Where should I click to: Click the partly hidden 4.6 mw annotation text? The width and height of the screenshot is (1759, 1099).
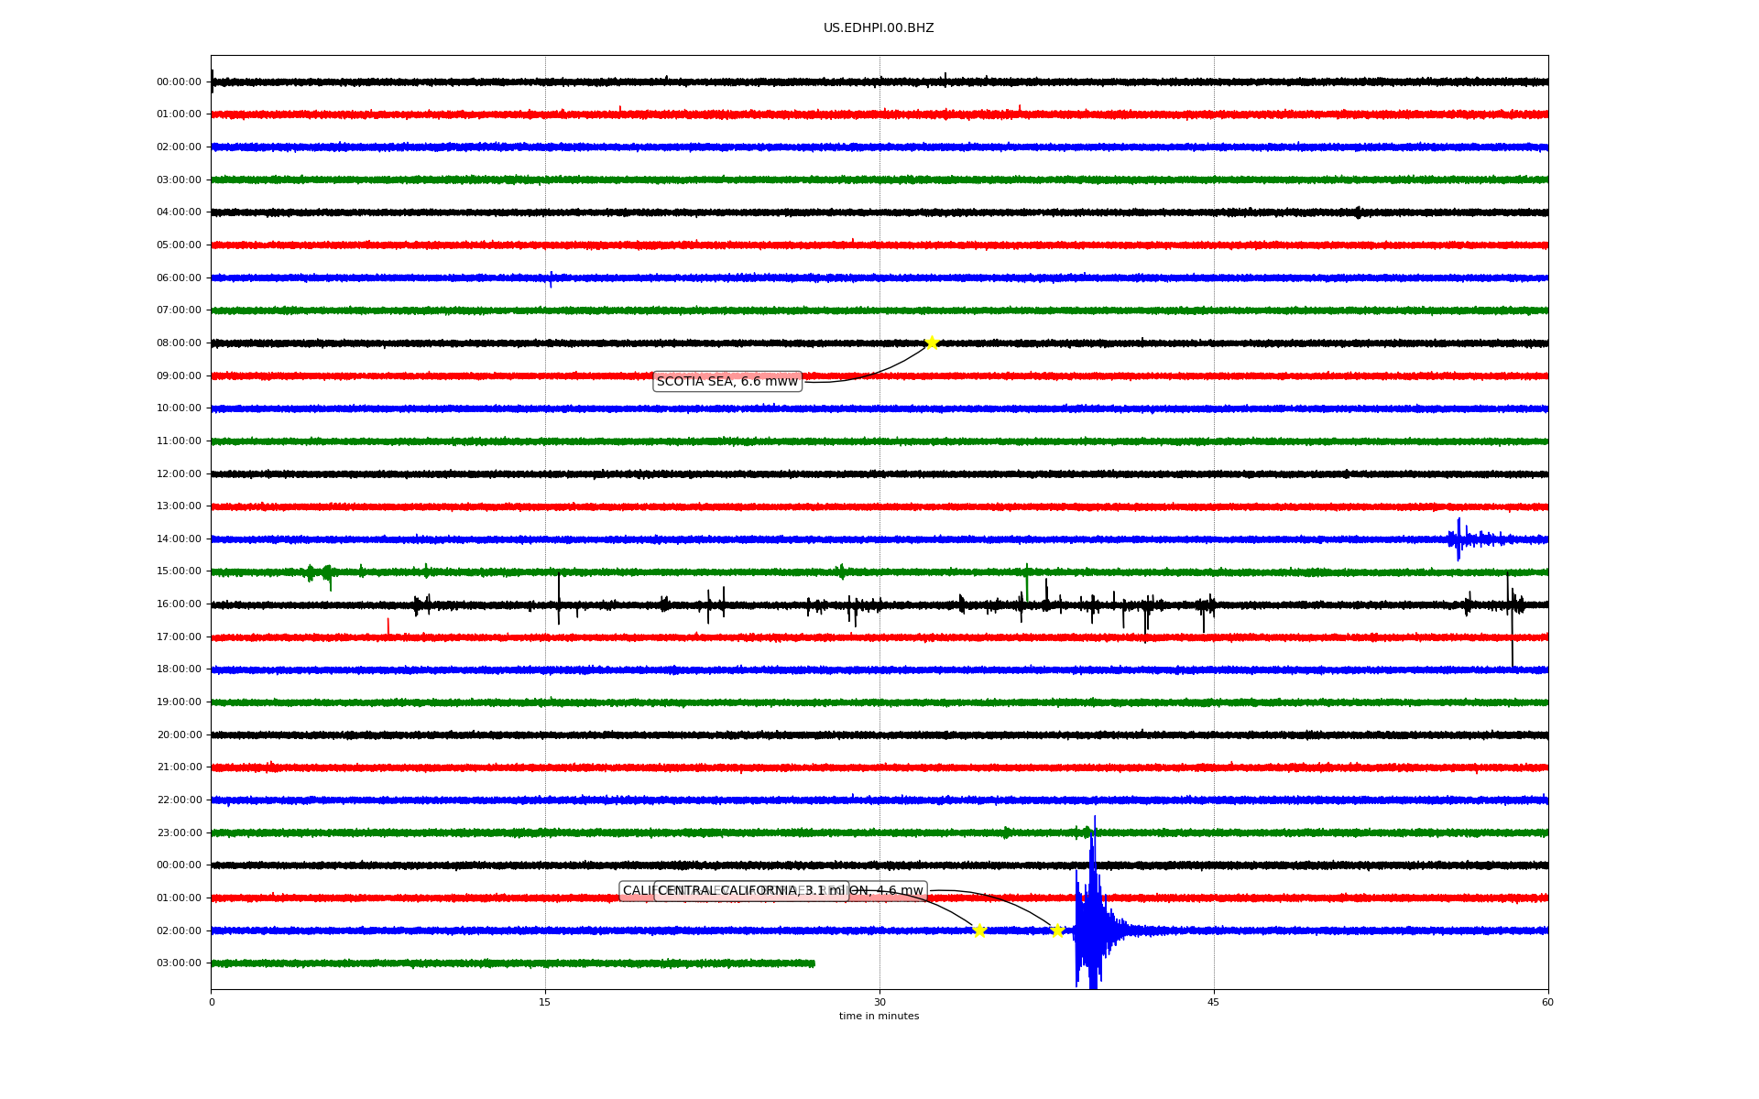tap(887, 891)
